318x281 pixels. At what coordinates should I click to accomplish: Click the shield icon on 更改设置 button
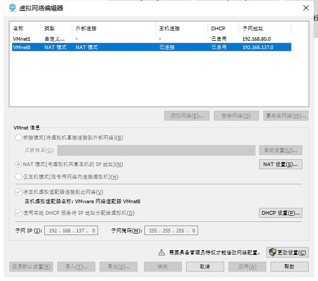(x=272, y=252)
